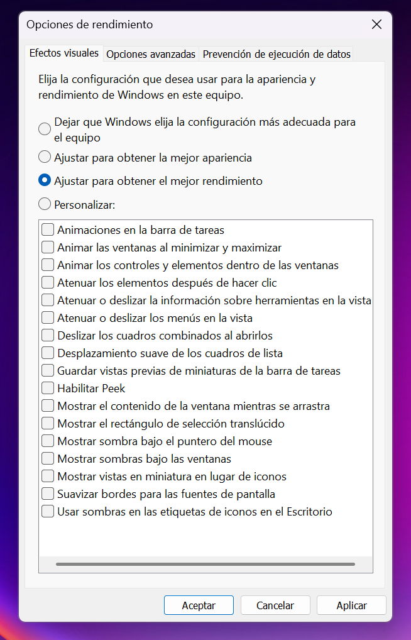Toggle Atenuar los elementos después de hacer clic
Viewport: 411px width, 640px height.
click(x=48, y=283)
